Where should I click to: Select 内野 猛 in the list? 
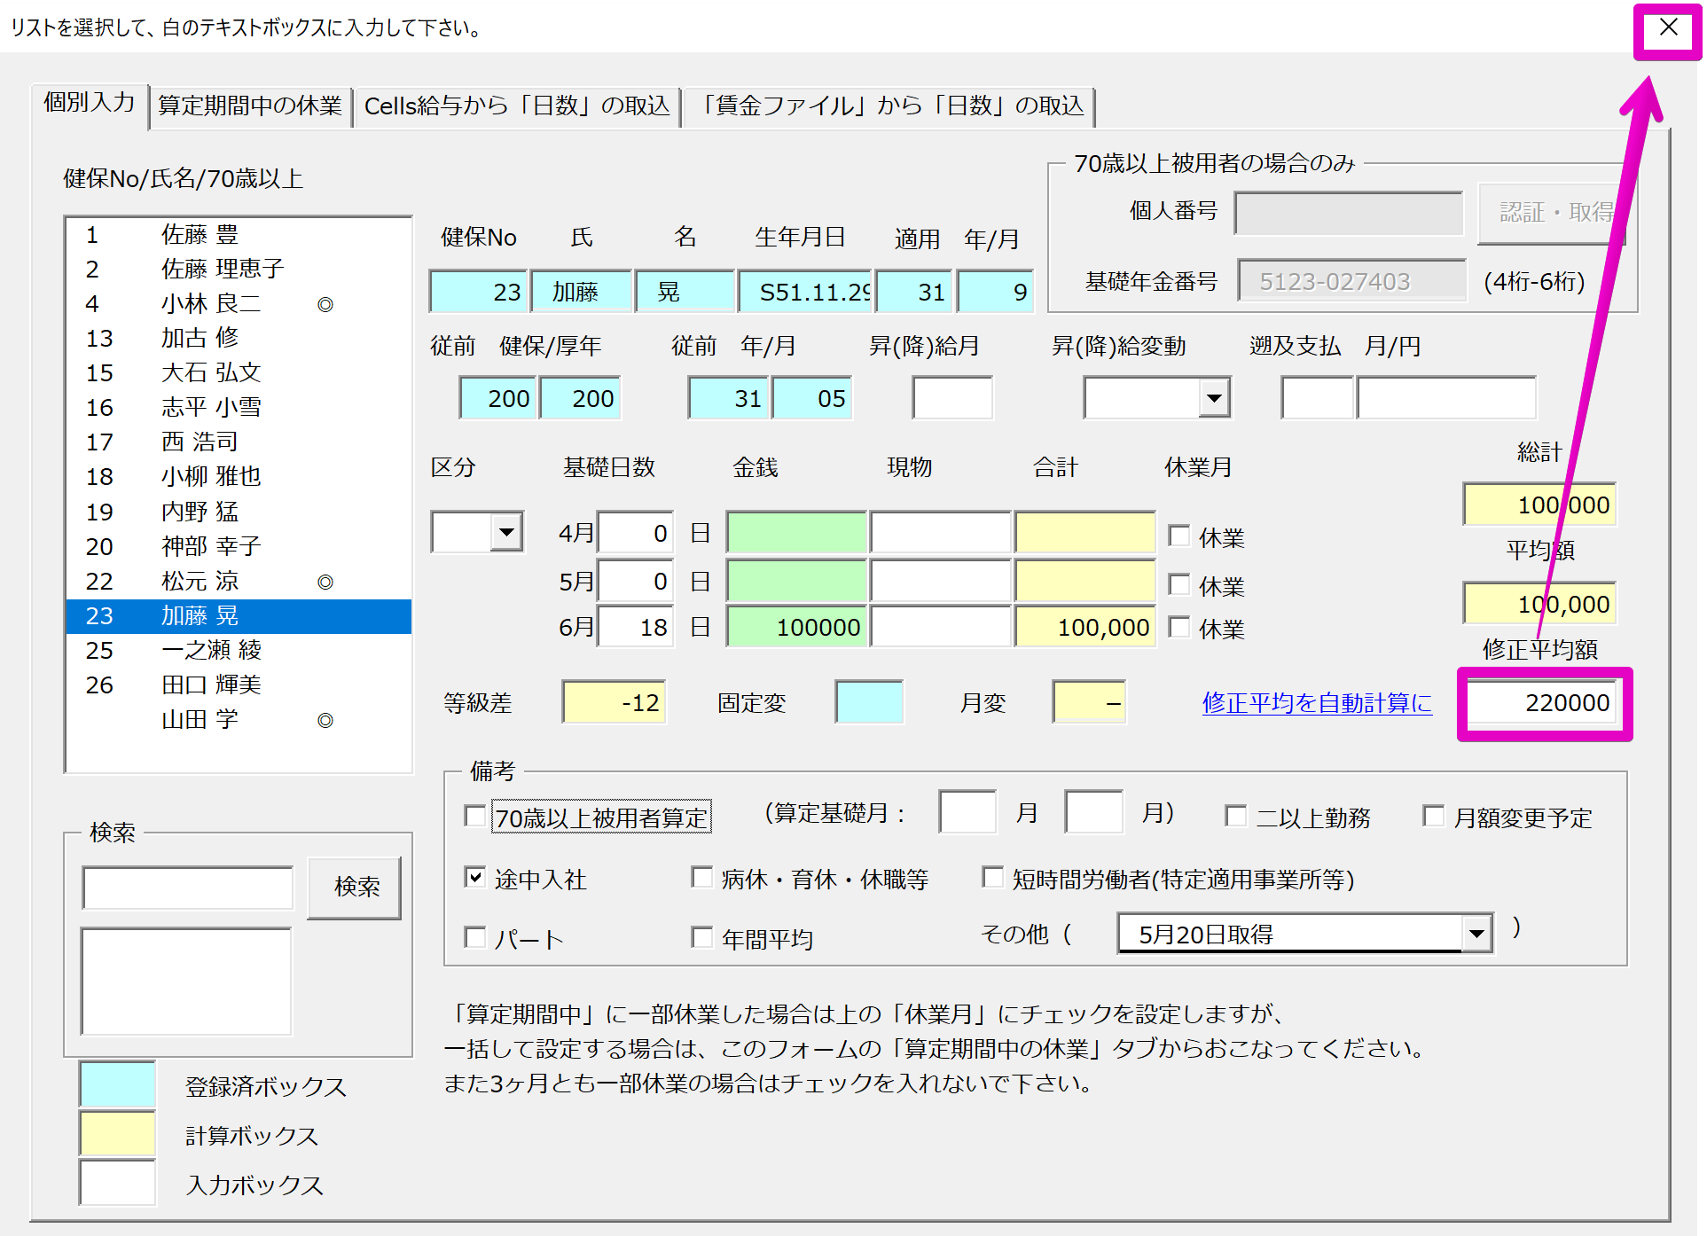(x=239, y=512)
